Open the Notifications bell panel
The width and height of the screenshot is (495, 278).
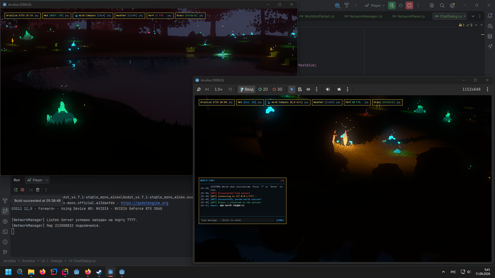pos(490,16)
